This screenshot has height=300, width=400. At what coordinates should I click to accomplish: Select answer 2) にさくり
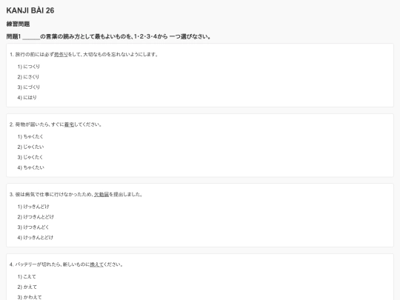pos(28,77)
